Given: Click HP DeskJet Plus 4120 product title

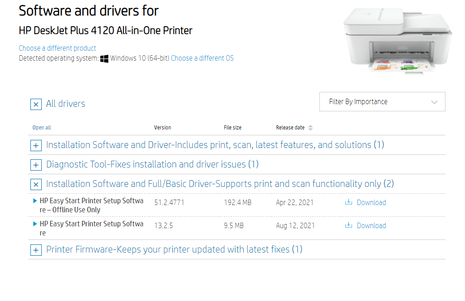Looking at the screenshot, I should [106, 30].
